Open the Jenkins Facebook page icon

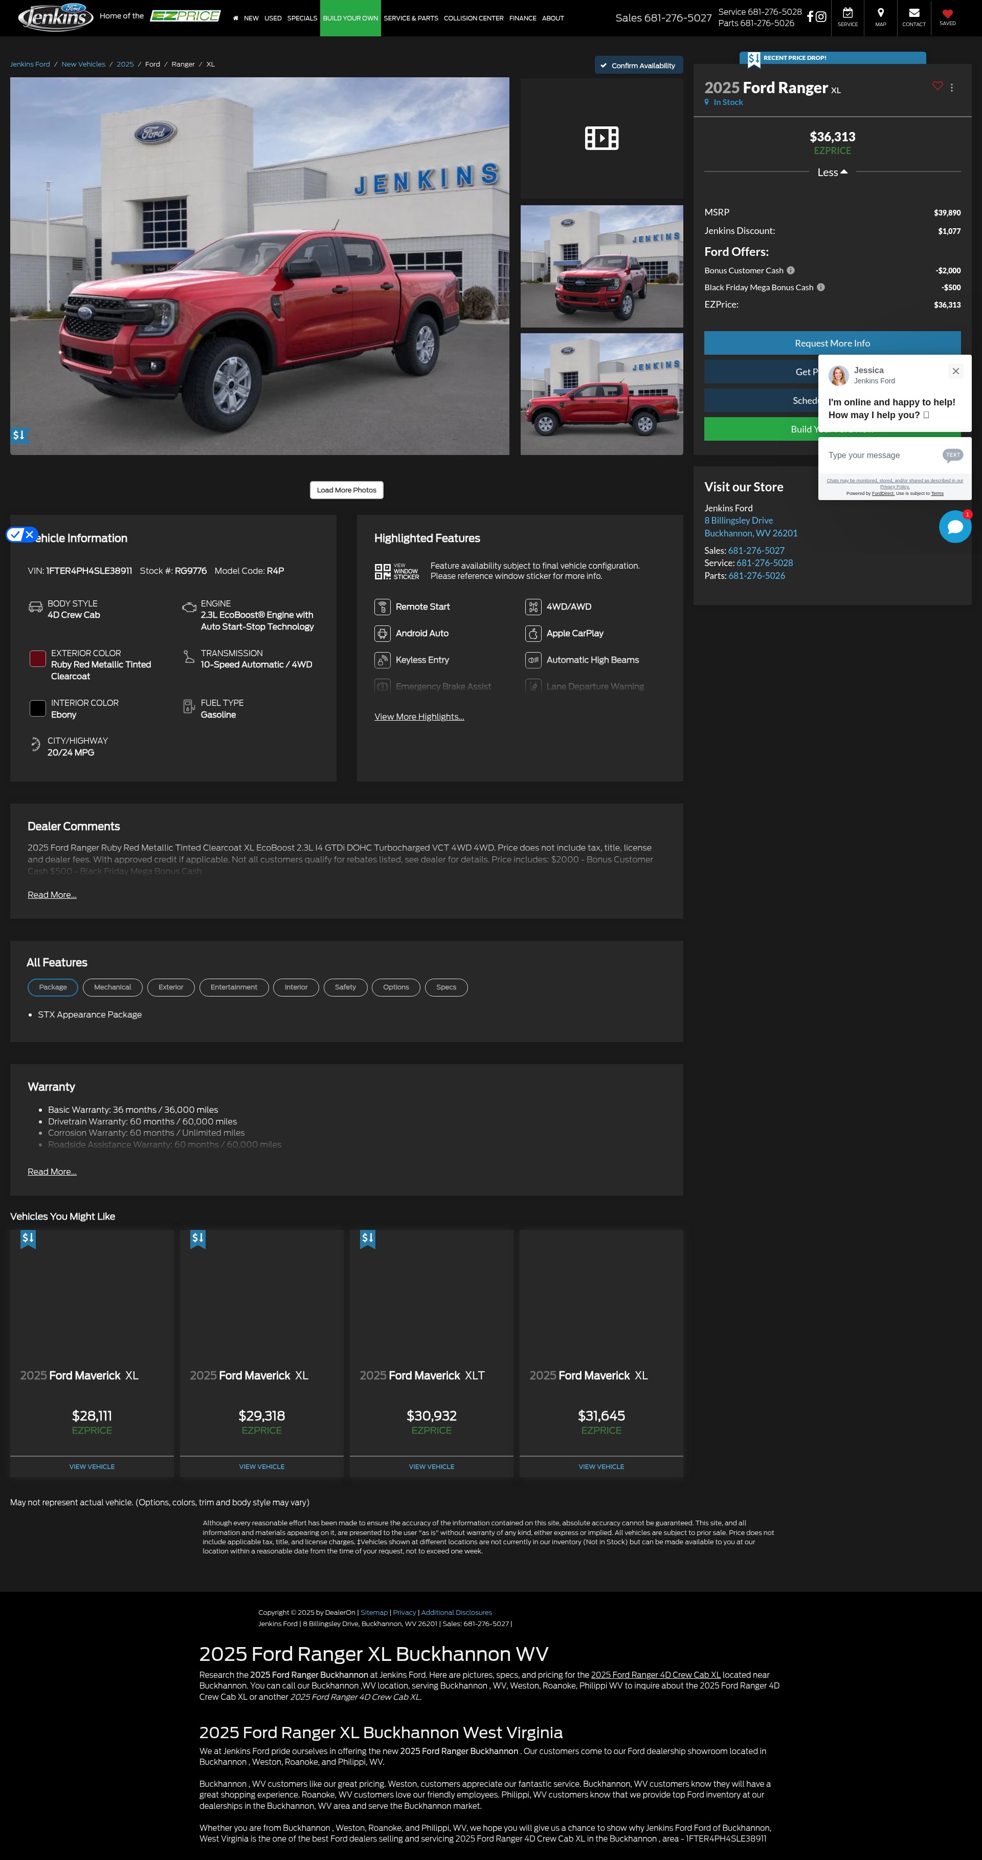[x=810, y=16]
